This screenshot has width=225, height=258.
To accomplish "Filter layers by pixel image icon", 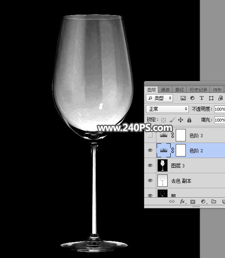I will click(x=183, y=98).
